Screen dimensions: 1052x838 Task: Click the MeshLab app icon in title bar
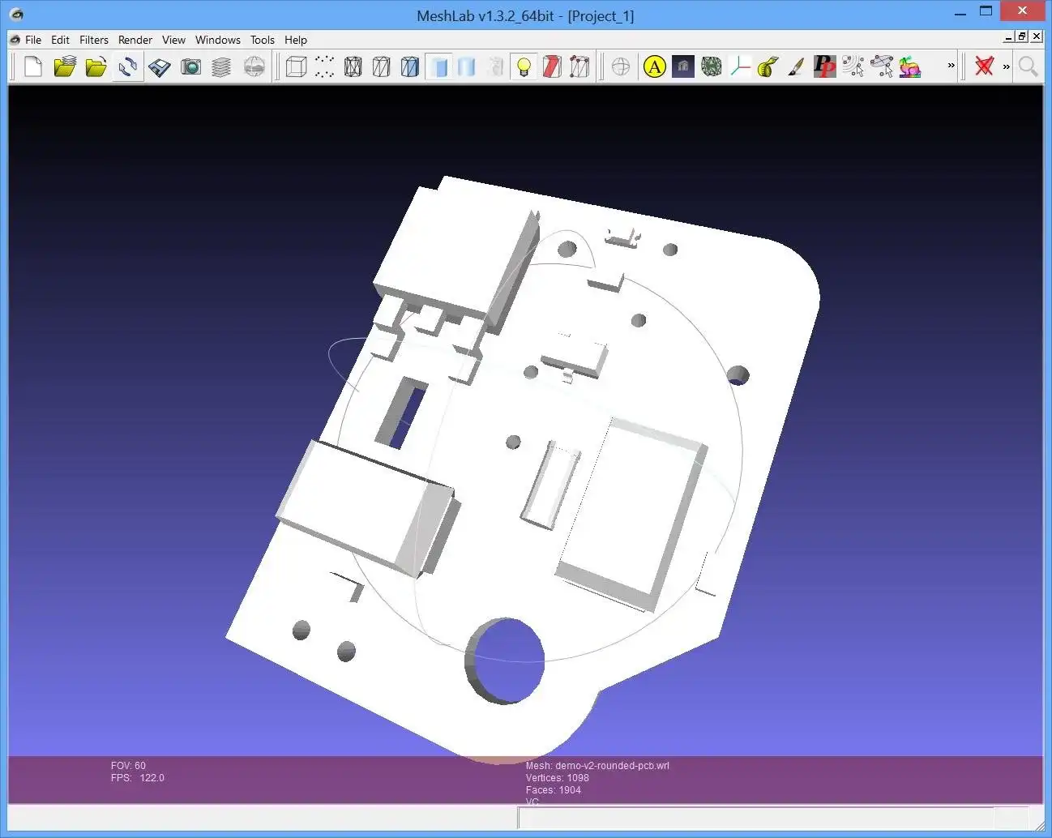tap(16, 15)
